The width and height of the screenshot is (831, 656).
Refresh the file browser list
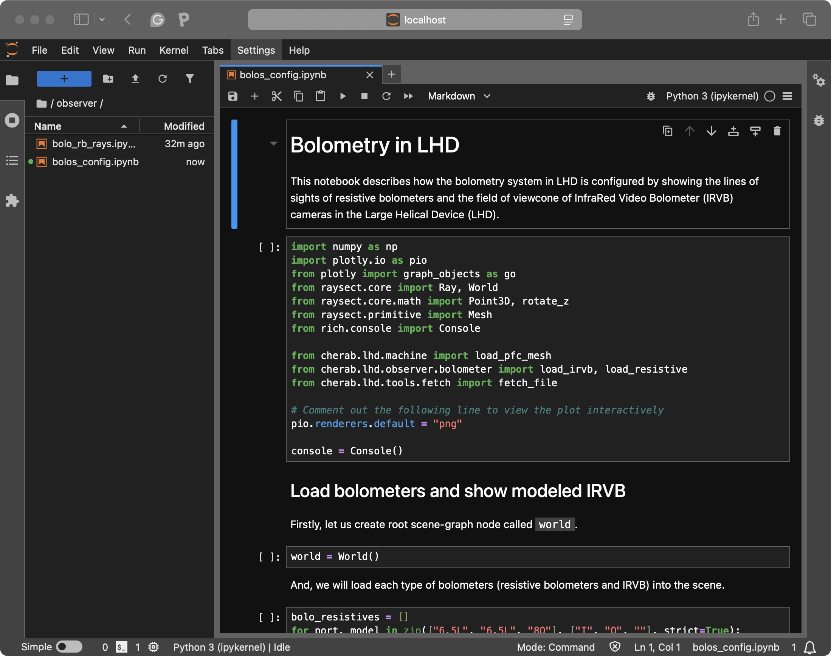tap(162, 79)
